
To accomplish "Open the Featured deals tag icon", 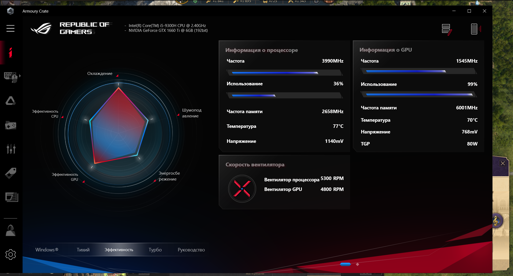I will [x=11, y=173].
